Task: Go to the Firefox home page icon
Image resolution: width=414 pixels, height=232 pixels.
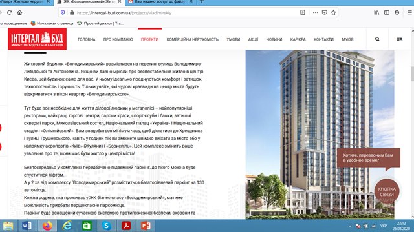Action: 19,12
